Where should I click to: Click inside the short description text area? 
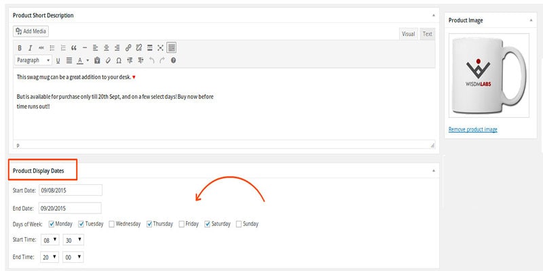click(224, 104)
